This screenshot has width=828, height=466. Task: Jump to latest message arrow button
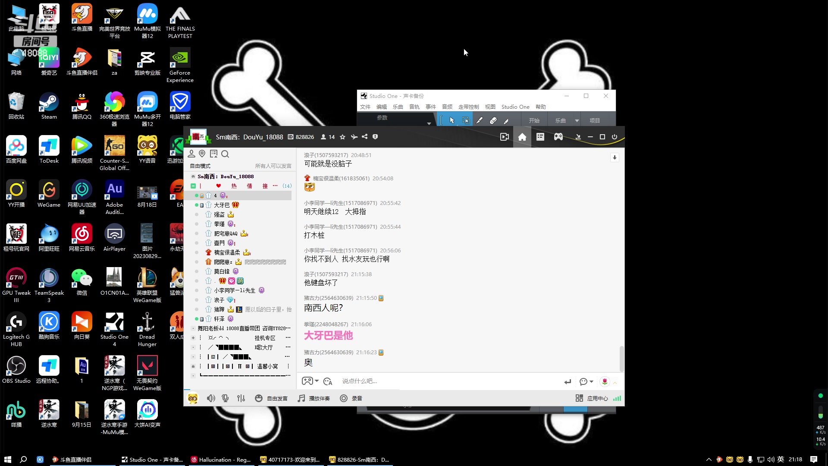615,157
